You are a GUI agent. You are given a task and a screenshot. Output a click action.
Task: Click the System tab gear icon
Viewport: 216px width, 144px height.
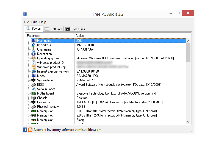click(x=28, y=28)
